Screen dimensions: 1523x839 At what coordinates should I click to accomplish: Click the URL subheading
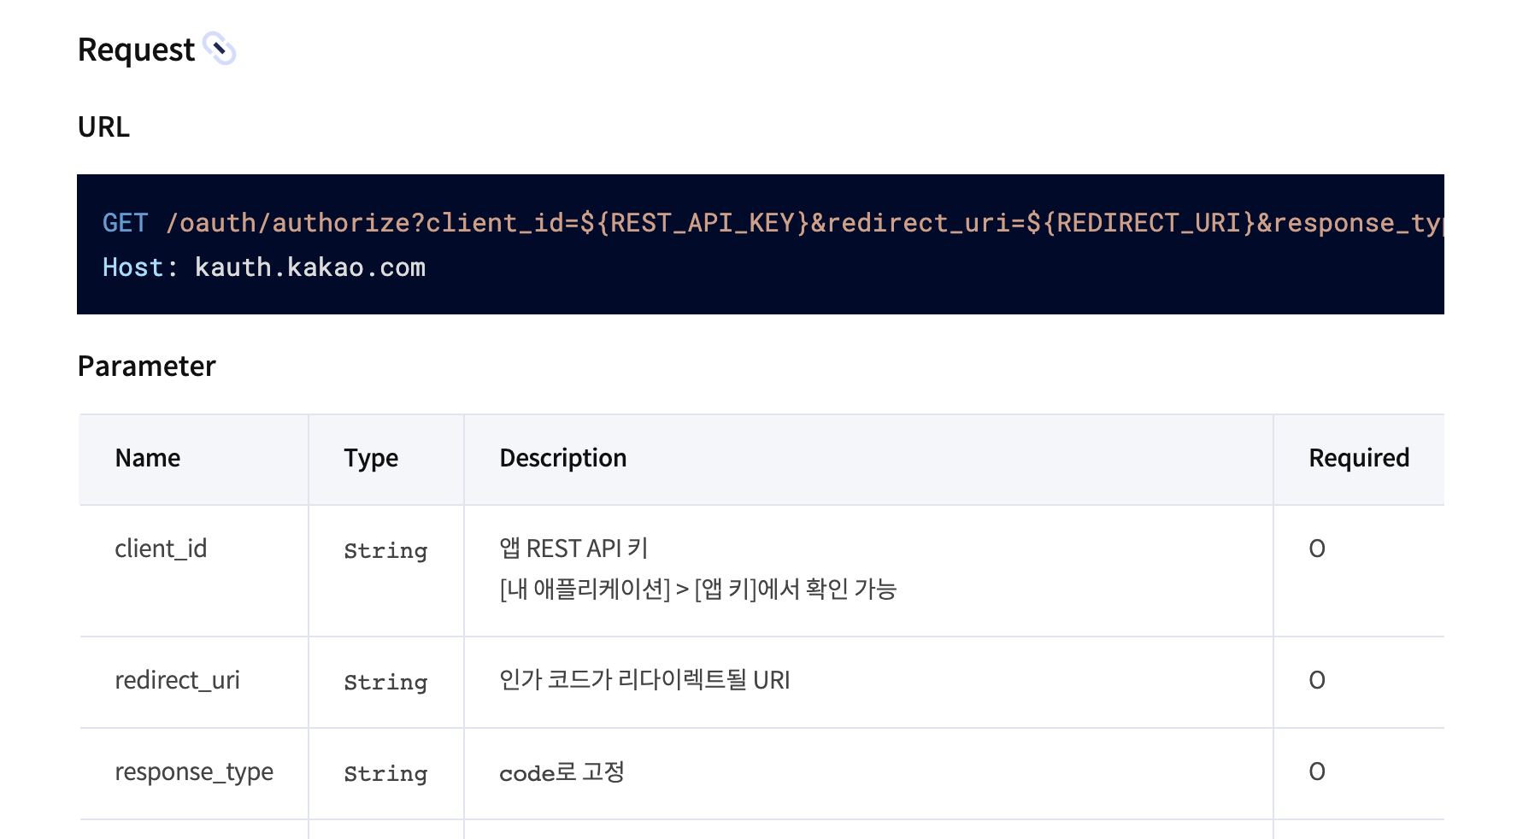pos(103,127)
